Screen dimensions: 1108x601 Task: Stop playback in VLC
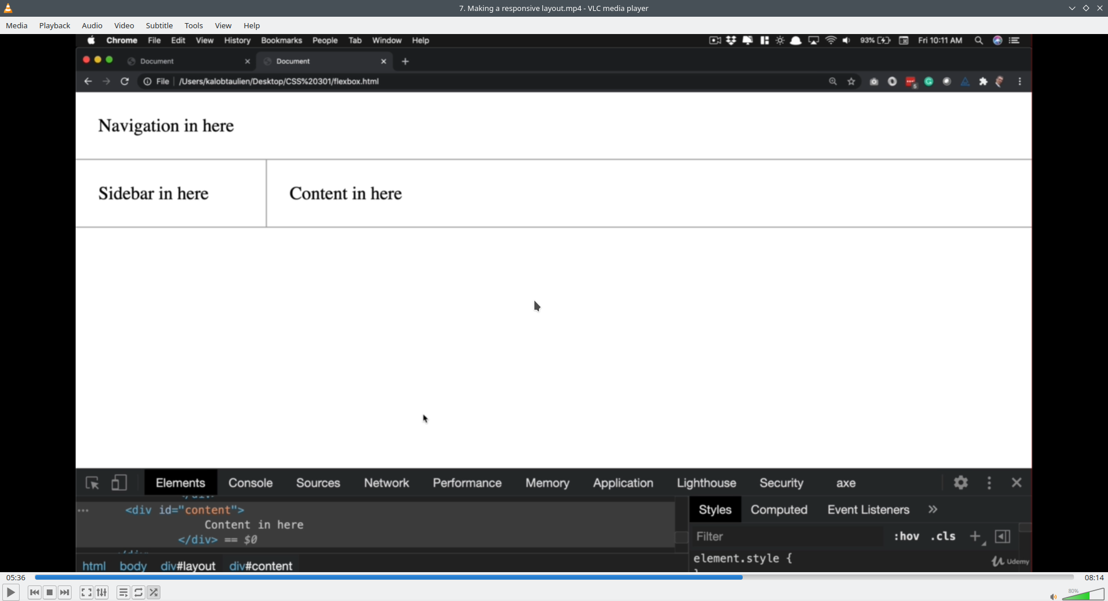click(x=50, y=592)
